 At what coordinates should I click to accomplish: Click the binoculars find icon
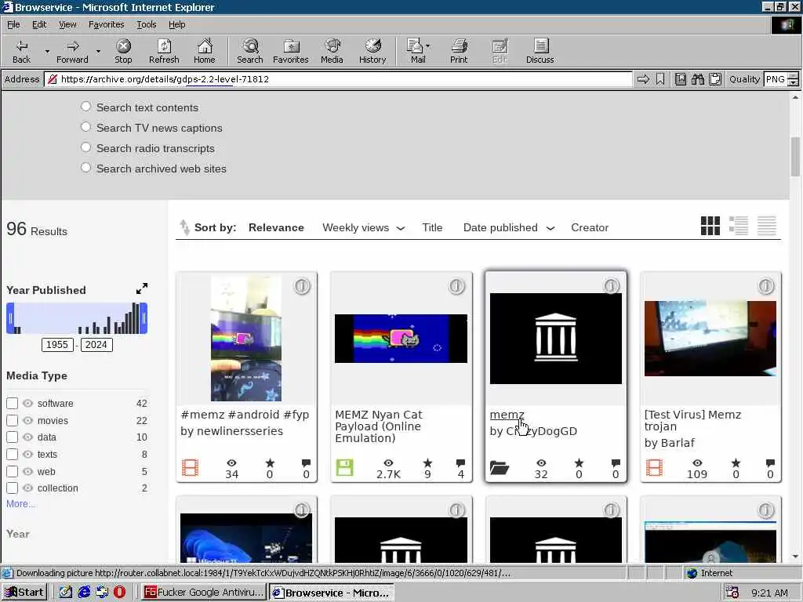[x=697, y=79]
